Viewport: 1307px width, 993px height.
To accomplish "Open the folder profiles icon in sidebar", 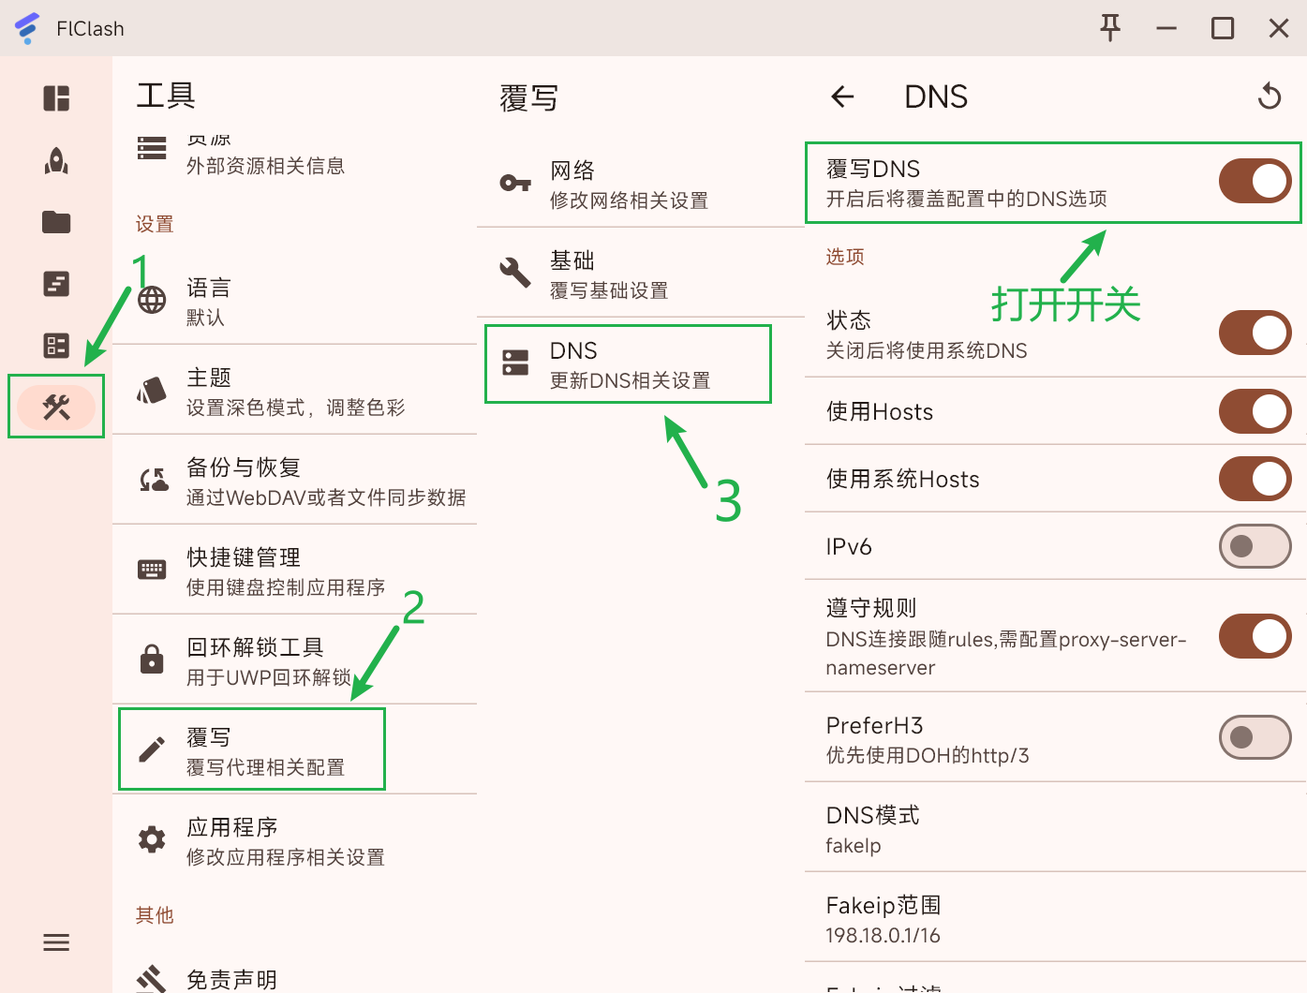I will (56, 222).
